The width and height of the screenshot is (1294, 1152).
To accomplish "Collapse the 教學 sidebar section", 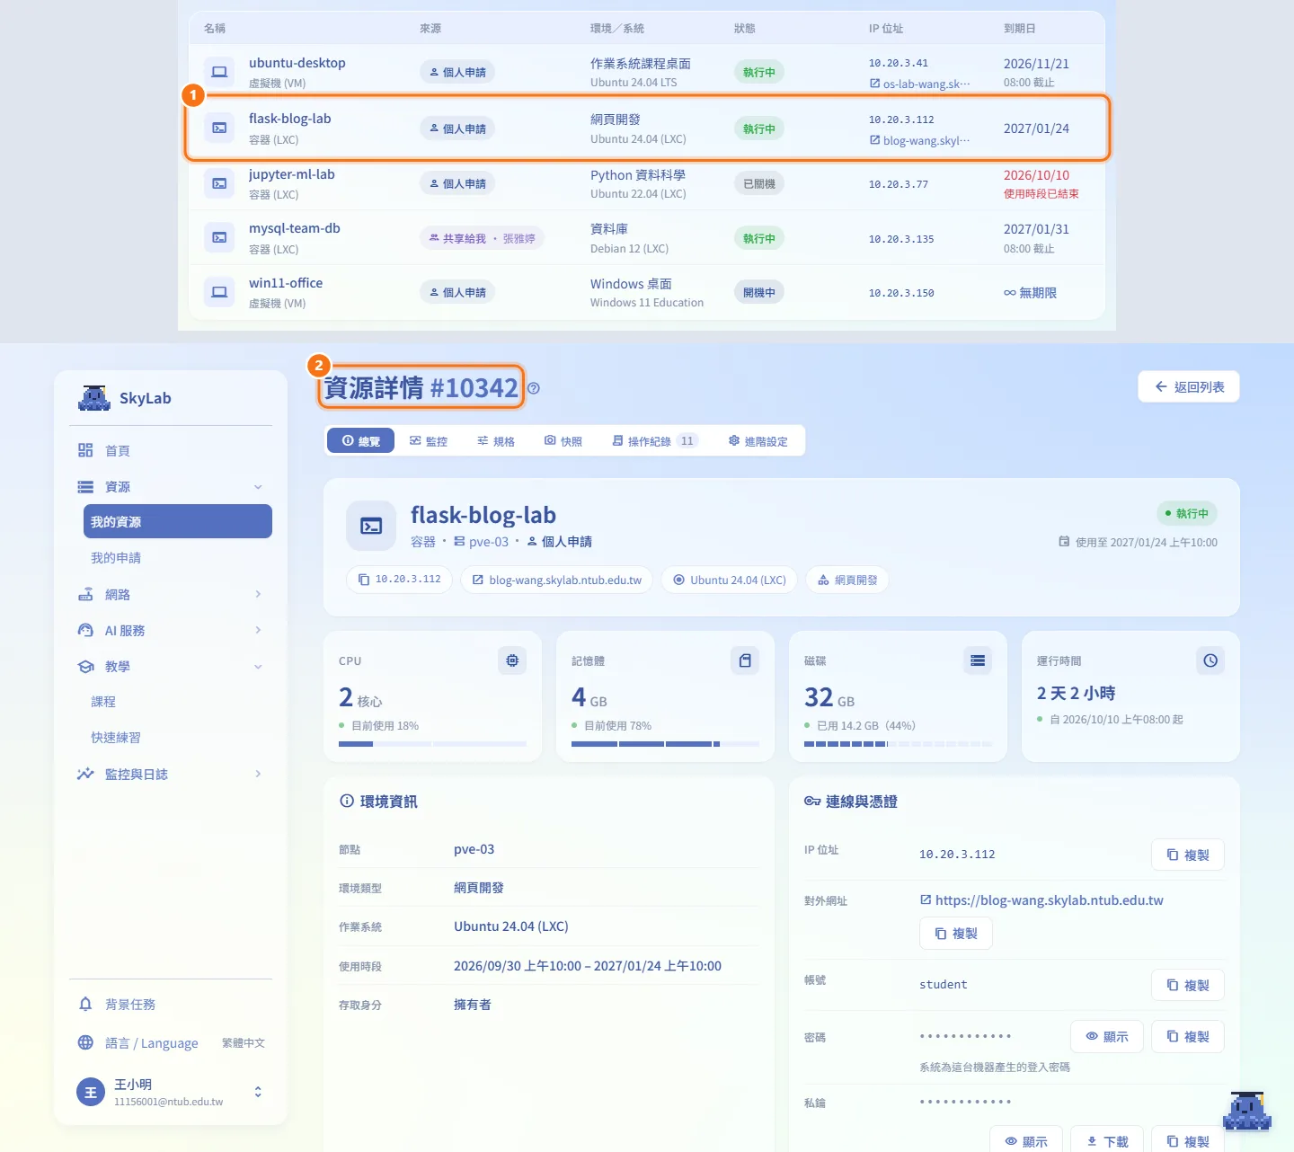I will tap(258, 666).
